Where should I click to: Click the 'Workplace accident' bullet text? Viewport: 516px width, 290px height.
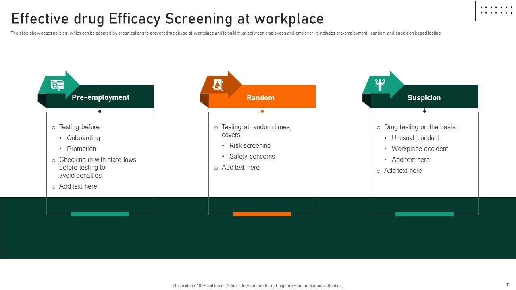420,149
